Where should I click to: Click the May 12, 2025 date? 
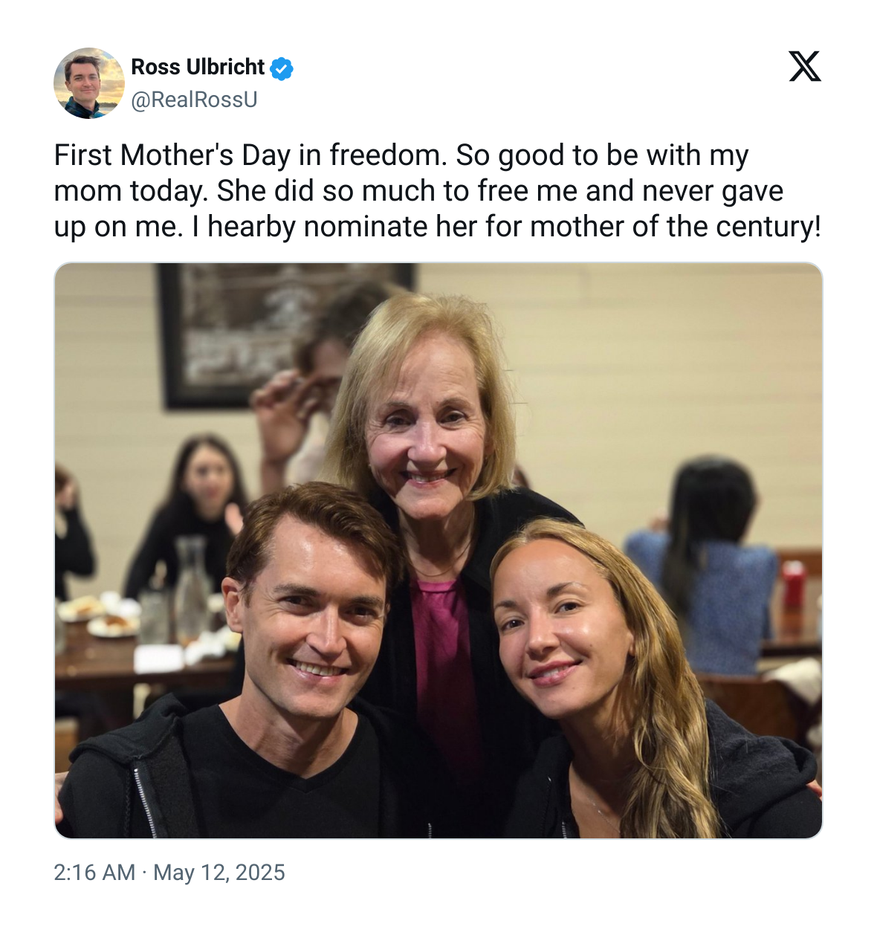pyautogui.click(x=219, y=872)
